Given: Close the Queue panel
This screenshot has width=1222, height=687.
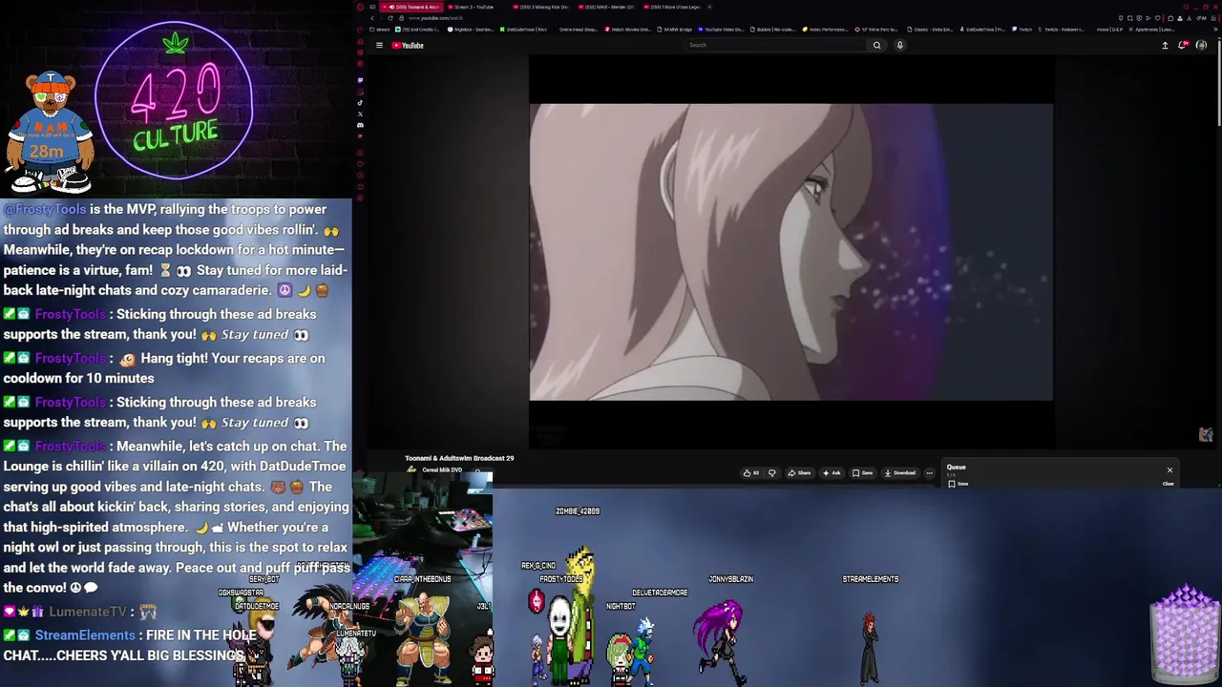Looking at the screenshot, I should 1169,469.
